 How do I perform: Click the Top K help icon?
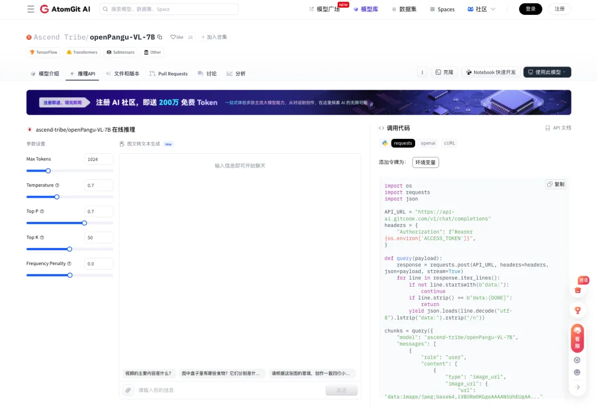[42, 237]
